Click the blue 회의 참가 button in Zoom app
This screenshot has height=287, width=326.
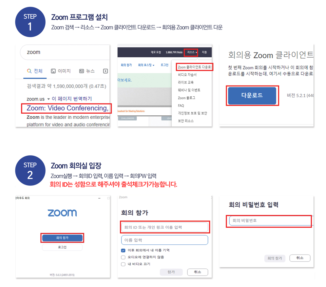tap(62, 238)
